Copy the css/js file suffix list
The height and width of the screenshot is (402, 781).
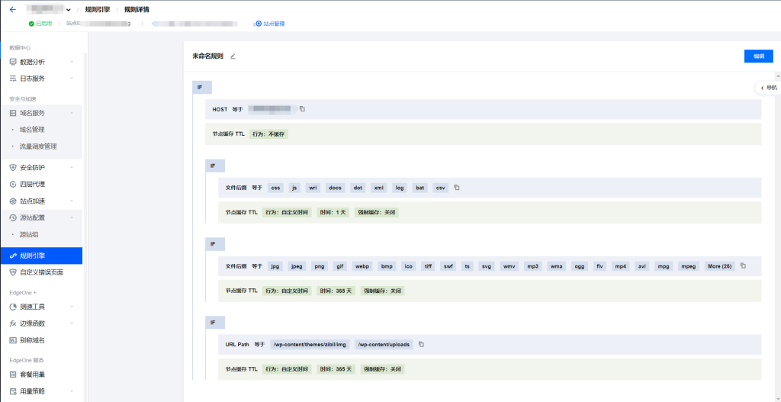(457, 188)
